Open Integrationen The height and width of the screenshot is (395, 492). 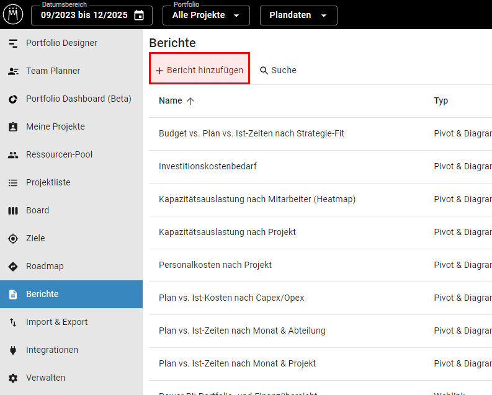[x=71, y=350]
